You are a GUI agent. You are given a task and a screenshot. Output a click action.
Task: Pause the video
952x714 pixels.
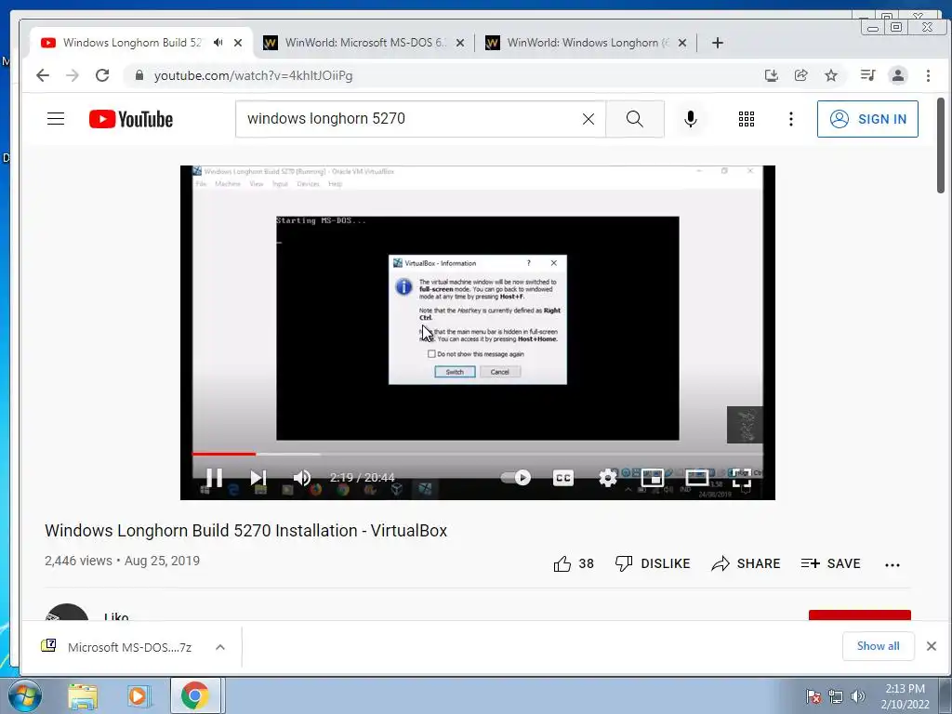pos(214,478)
